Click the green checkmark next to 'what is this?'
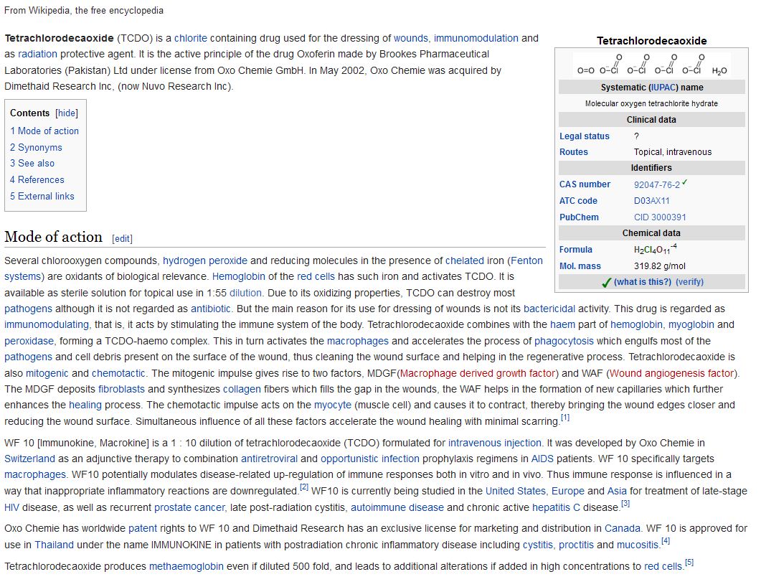 pos(607,282)
